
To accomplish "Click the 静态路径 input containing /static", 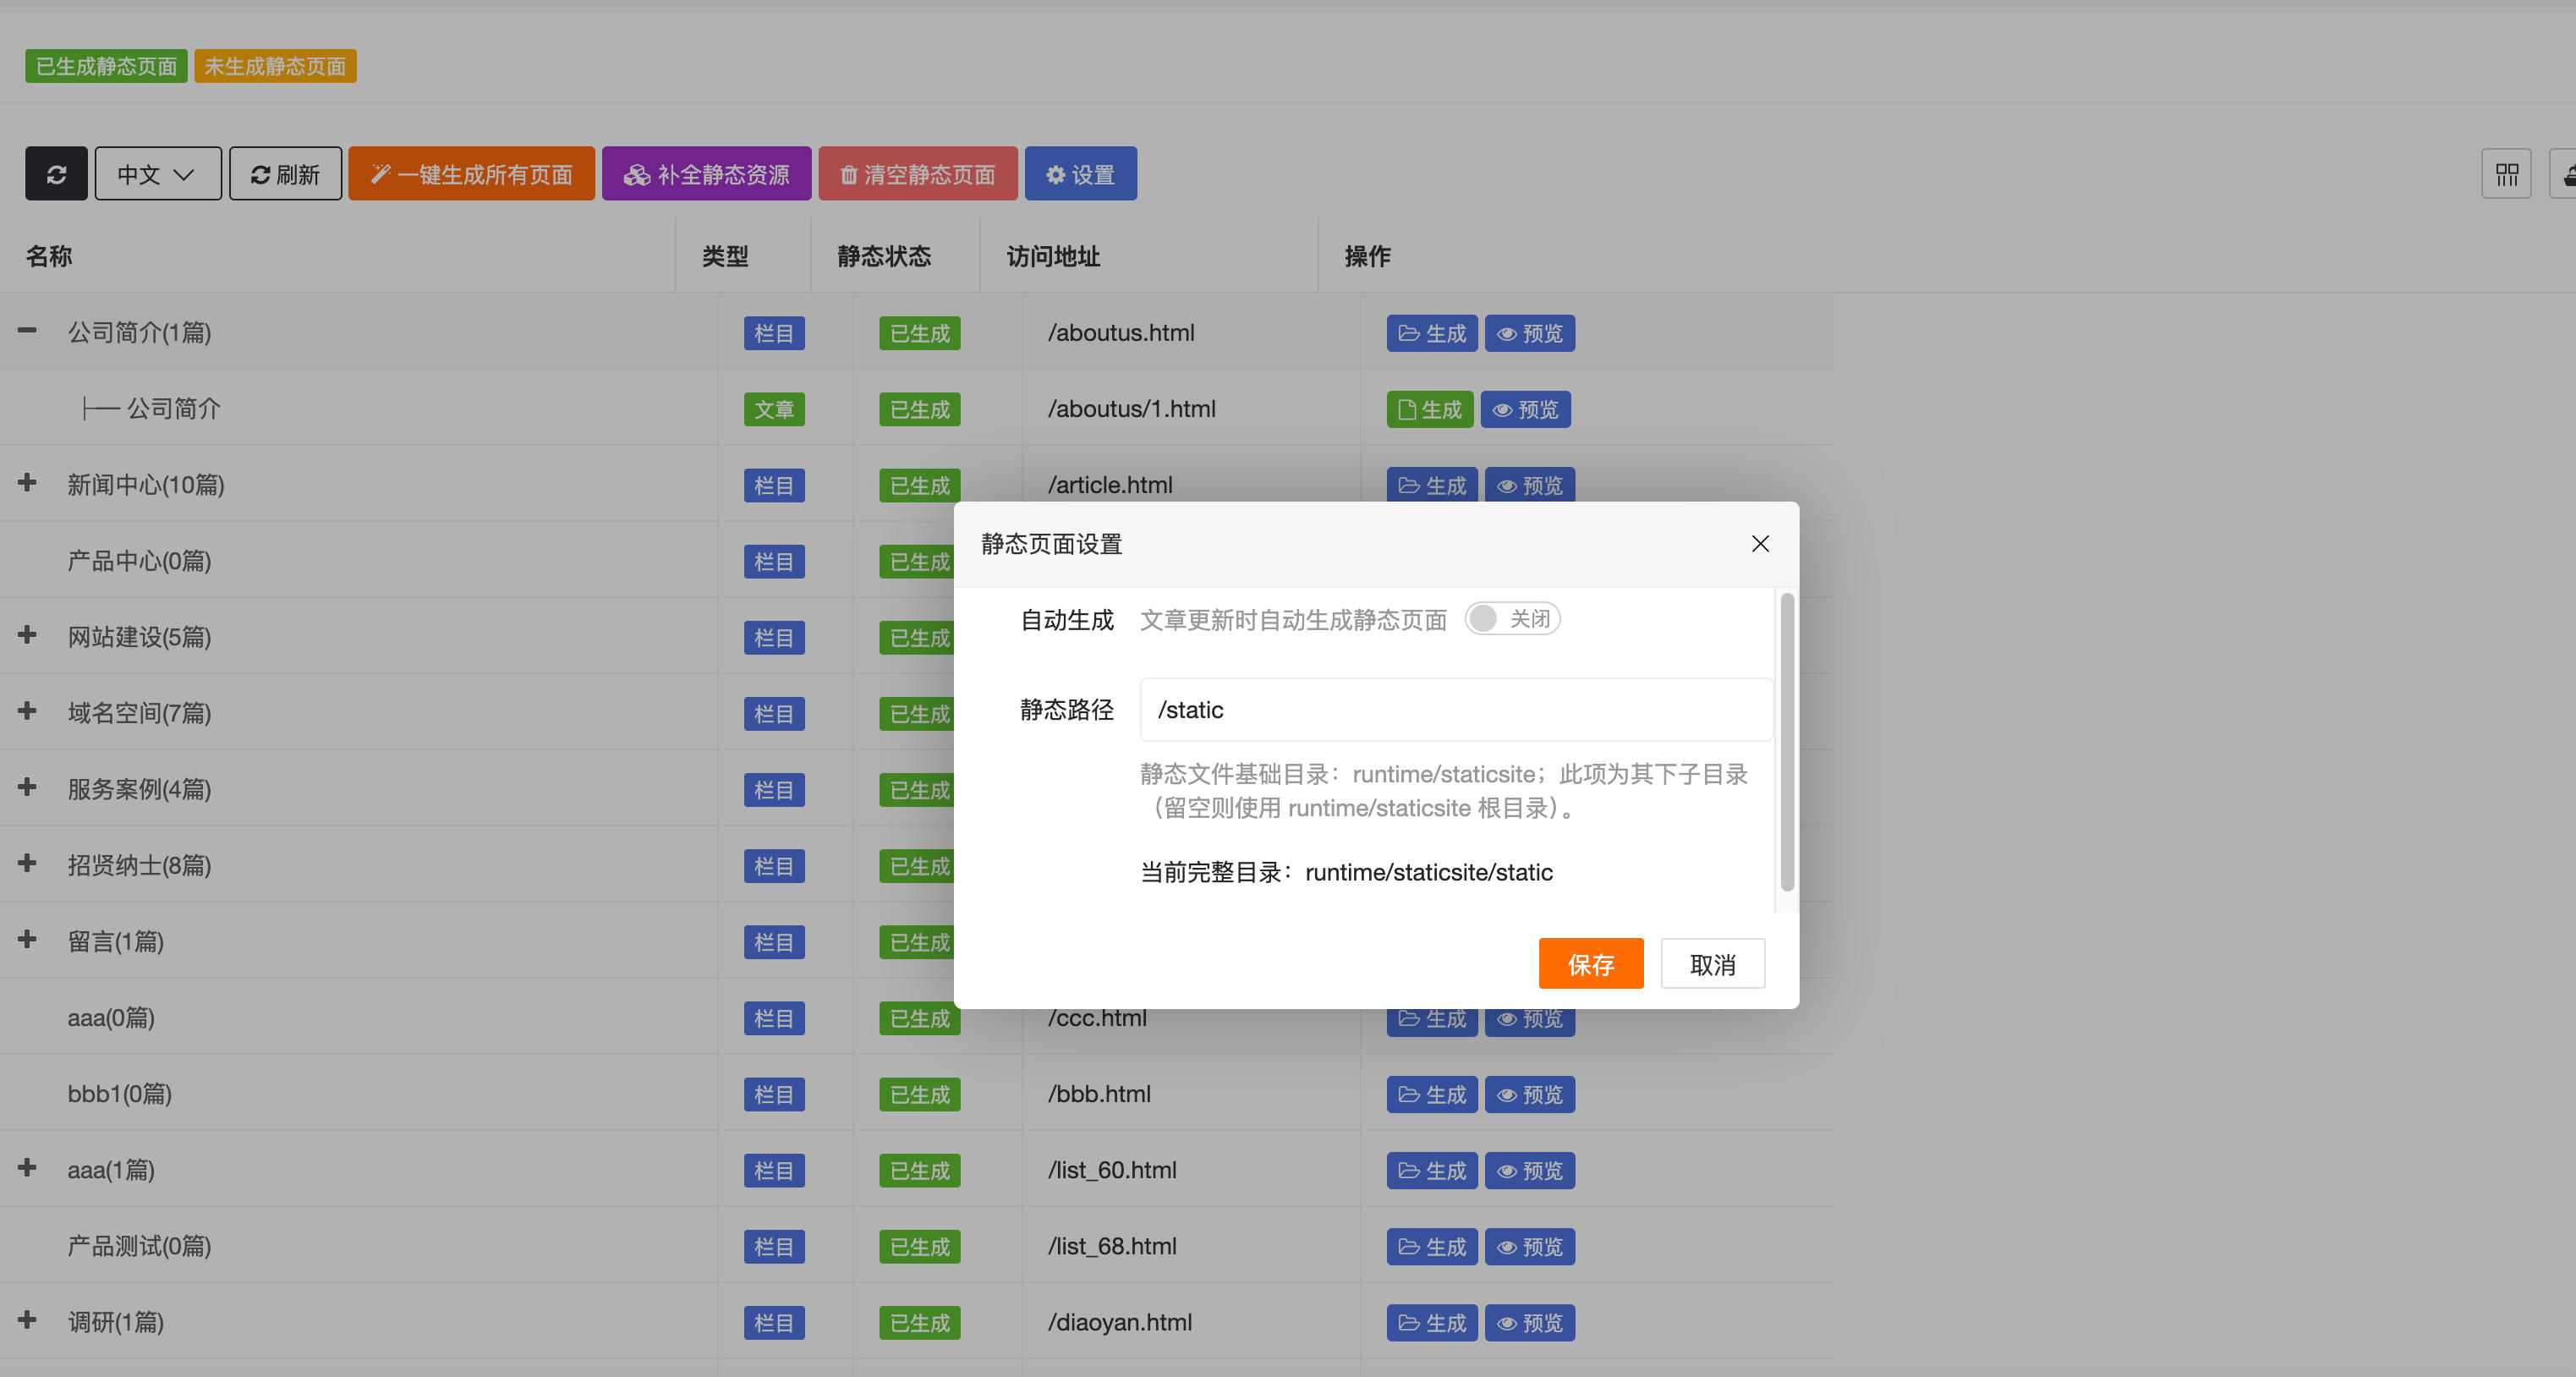I will pos(1455,710).
